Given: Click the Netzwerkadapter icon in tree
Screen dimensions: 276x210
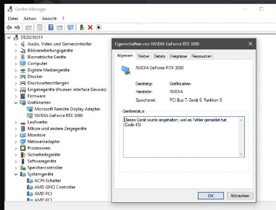Looking at the screenshot, I should coord(23,141).
